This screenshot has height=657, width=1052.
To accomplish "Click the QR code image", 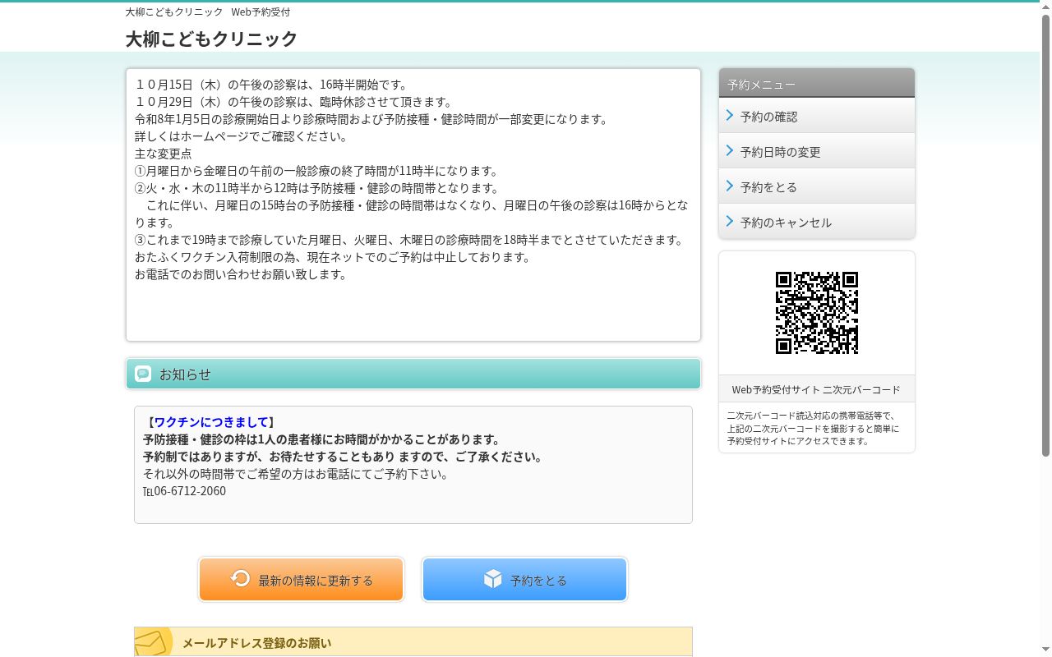I will pyautogui.click(x=817, y=313).
